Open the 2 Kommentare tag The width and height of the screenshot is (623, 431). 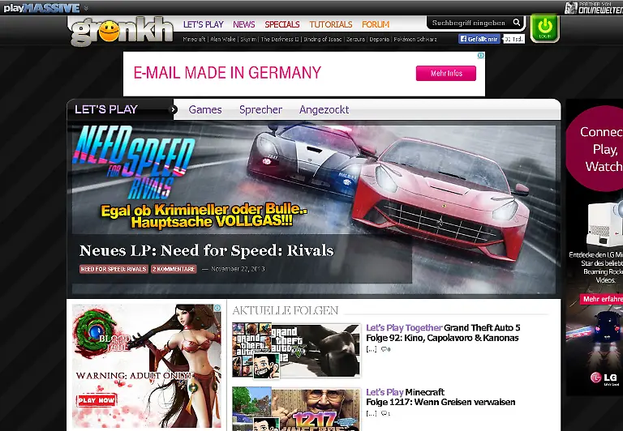(x=174, y=269)
